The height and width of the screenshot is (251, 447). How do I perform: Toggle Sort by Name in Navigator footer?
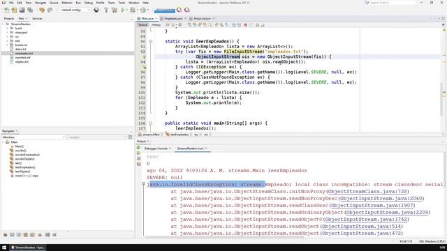coord(47,235)
